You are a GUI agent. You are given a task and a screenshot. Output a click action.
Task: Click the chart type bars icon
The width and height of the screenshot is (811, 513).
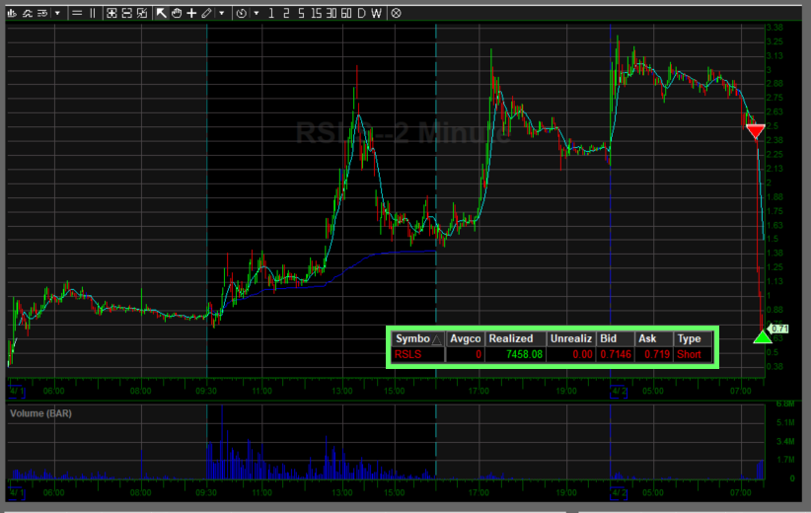(x=12, y=13)
